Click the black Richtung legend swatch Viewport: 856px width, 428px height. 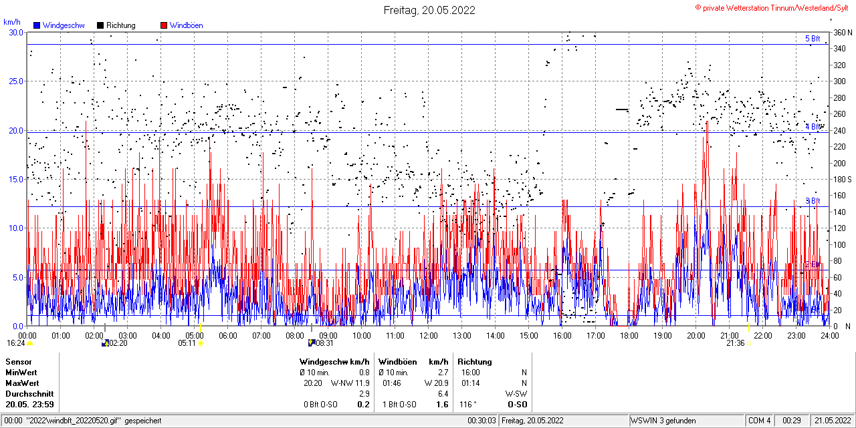100,25
